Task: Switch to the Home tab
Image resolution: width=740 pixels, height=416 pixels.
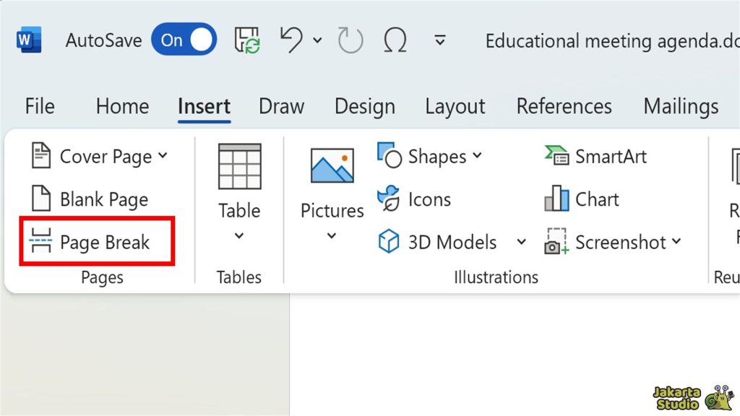Action: click(122, 107)
